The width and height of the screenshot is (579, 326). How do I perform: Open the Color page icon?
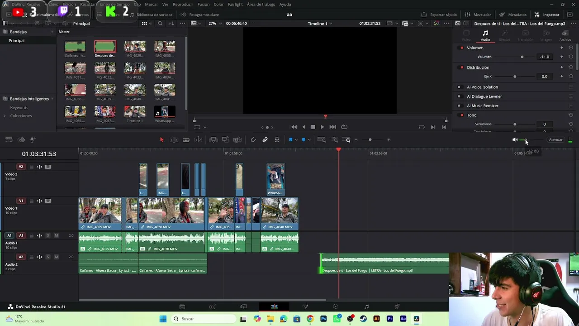point(336,307)
